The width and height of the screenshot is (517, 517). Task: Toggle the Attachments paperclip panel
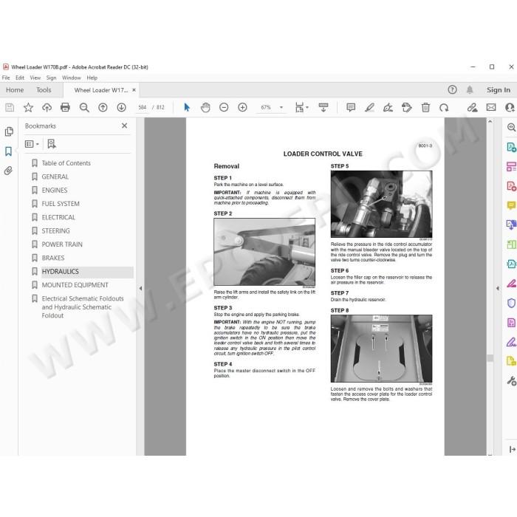coord(8,171)
